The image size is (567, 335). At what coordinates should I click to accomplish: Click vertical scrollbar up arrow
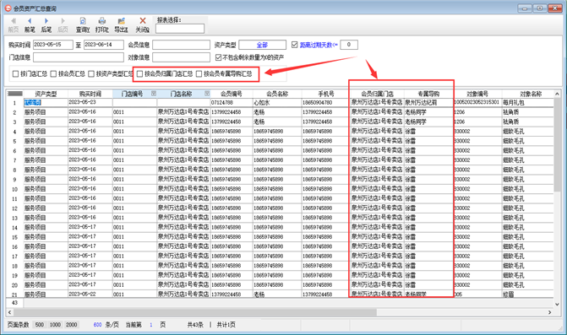pyautogui.click(x=557, y=94)
